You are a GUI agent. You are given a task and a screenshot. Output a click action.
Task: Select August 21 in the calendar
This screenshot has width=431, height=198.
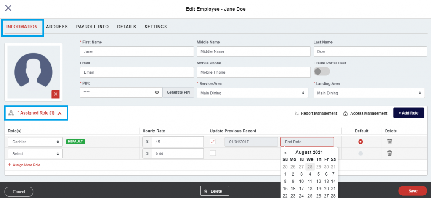point(333,189)
